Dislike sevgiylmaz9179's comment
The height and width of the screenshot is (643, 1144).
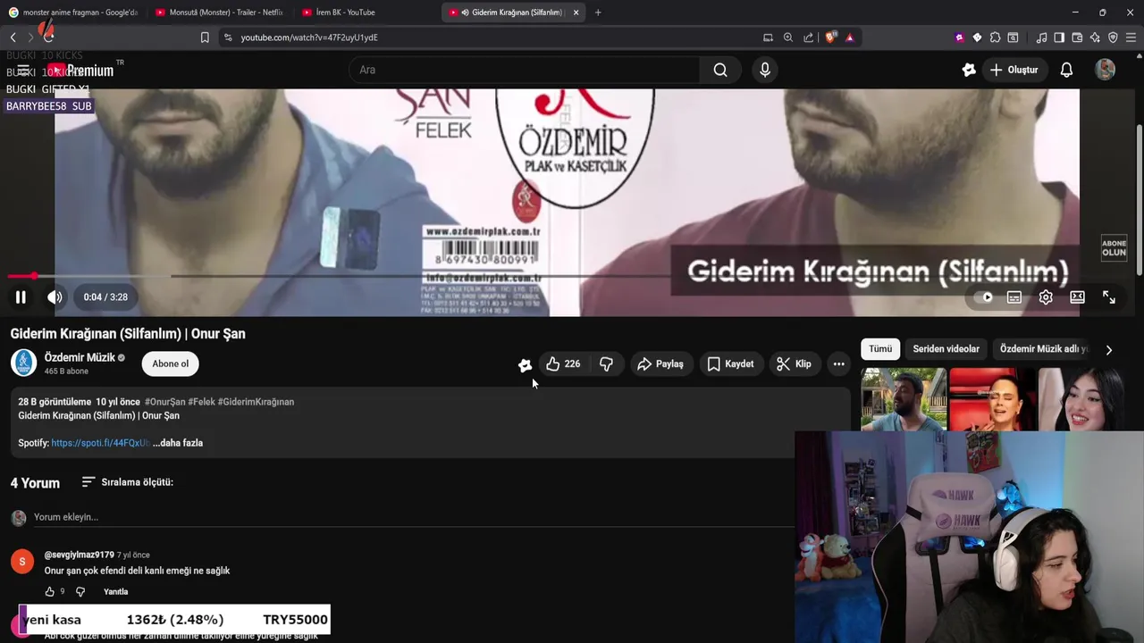click(x=80, y=591)
